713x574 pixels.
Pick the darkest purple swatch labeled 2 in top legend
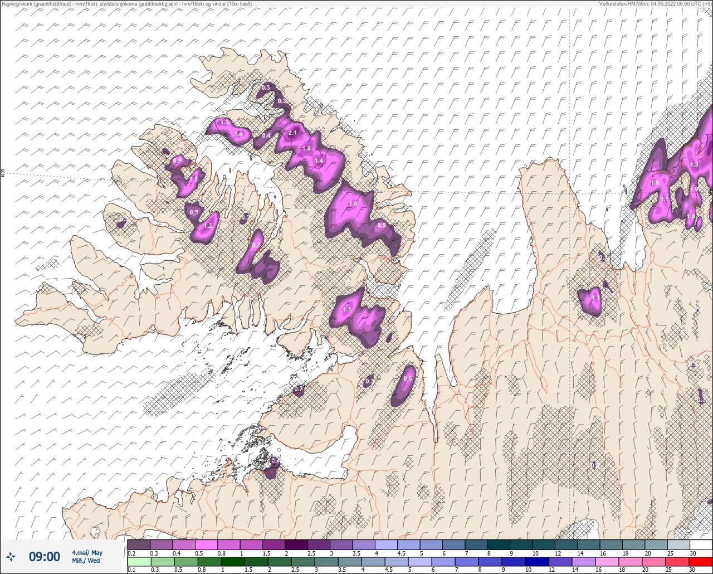(296, 544)
